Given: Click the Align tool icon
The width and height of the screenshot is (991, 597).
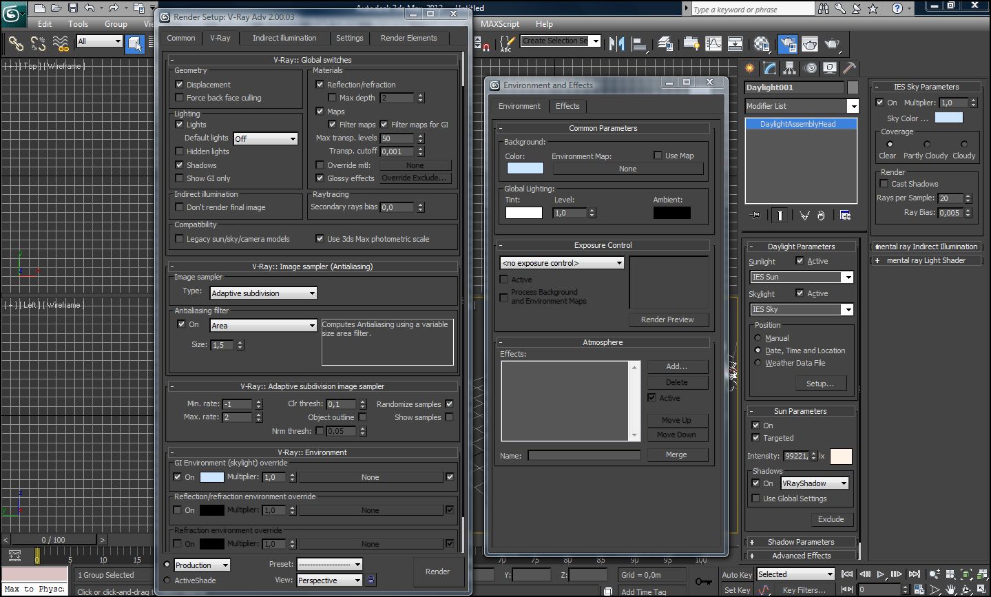Looking at the screenshot, I should click(x=640, y=44).
